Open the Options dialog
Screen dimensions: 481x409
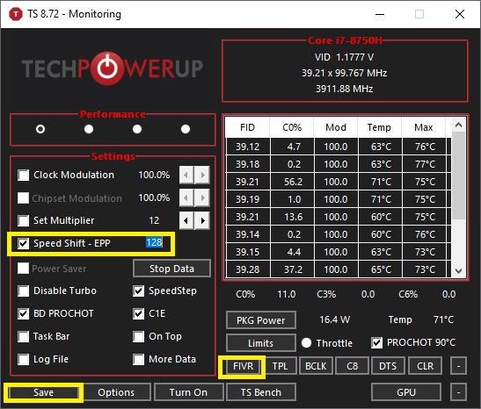pyautogui.click(x=116, y=392)
